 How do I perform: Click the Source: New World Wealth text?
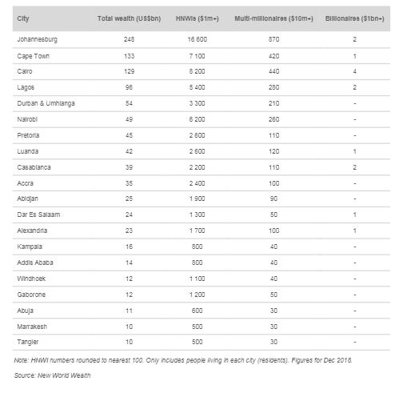pyautogui.click(x=52, y=375)
